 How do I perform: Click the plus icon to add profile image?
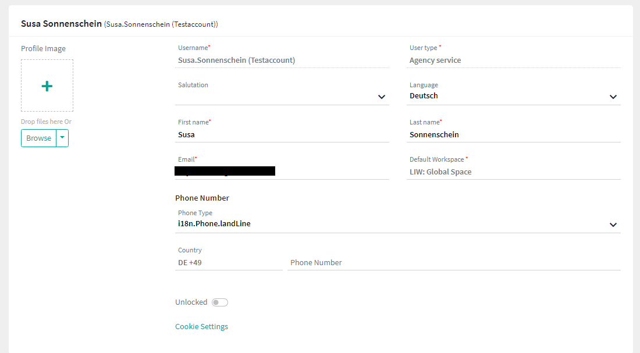click(47, 86)
